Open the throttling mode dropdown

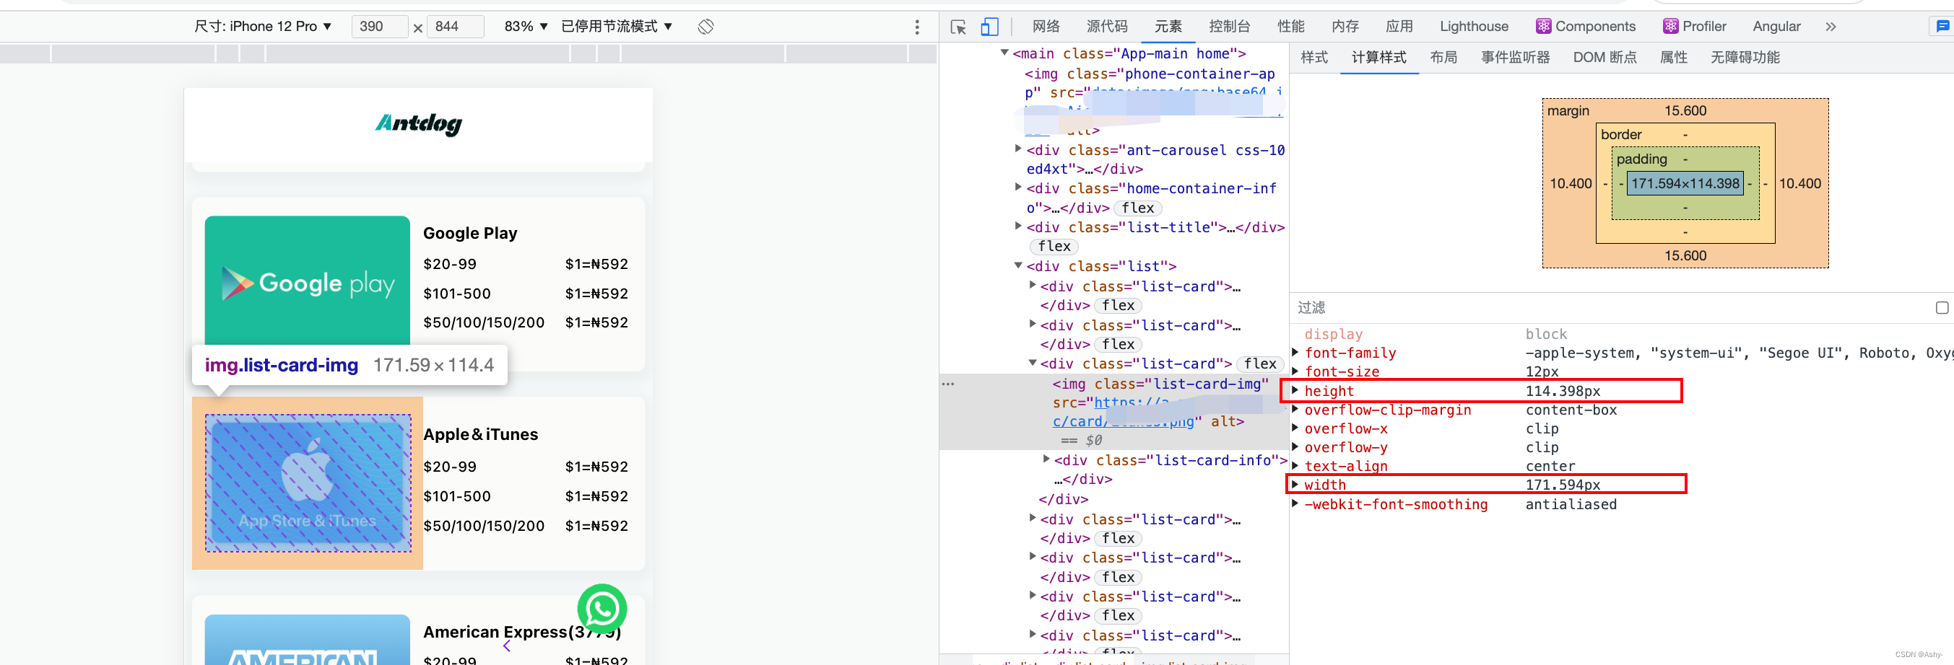click(x=617, y=27)
